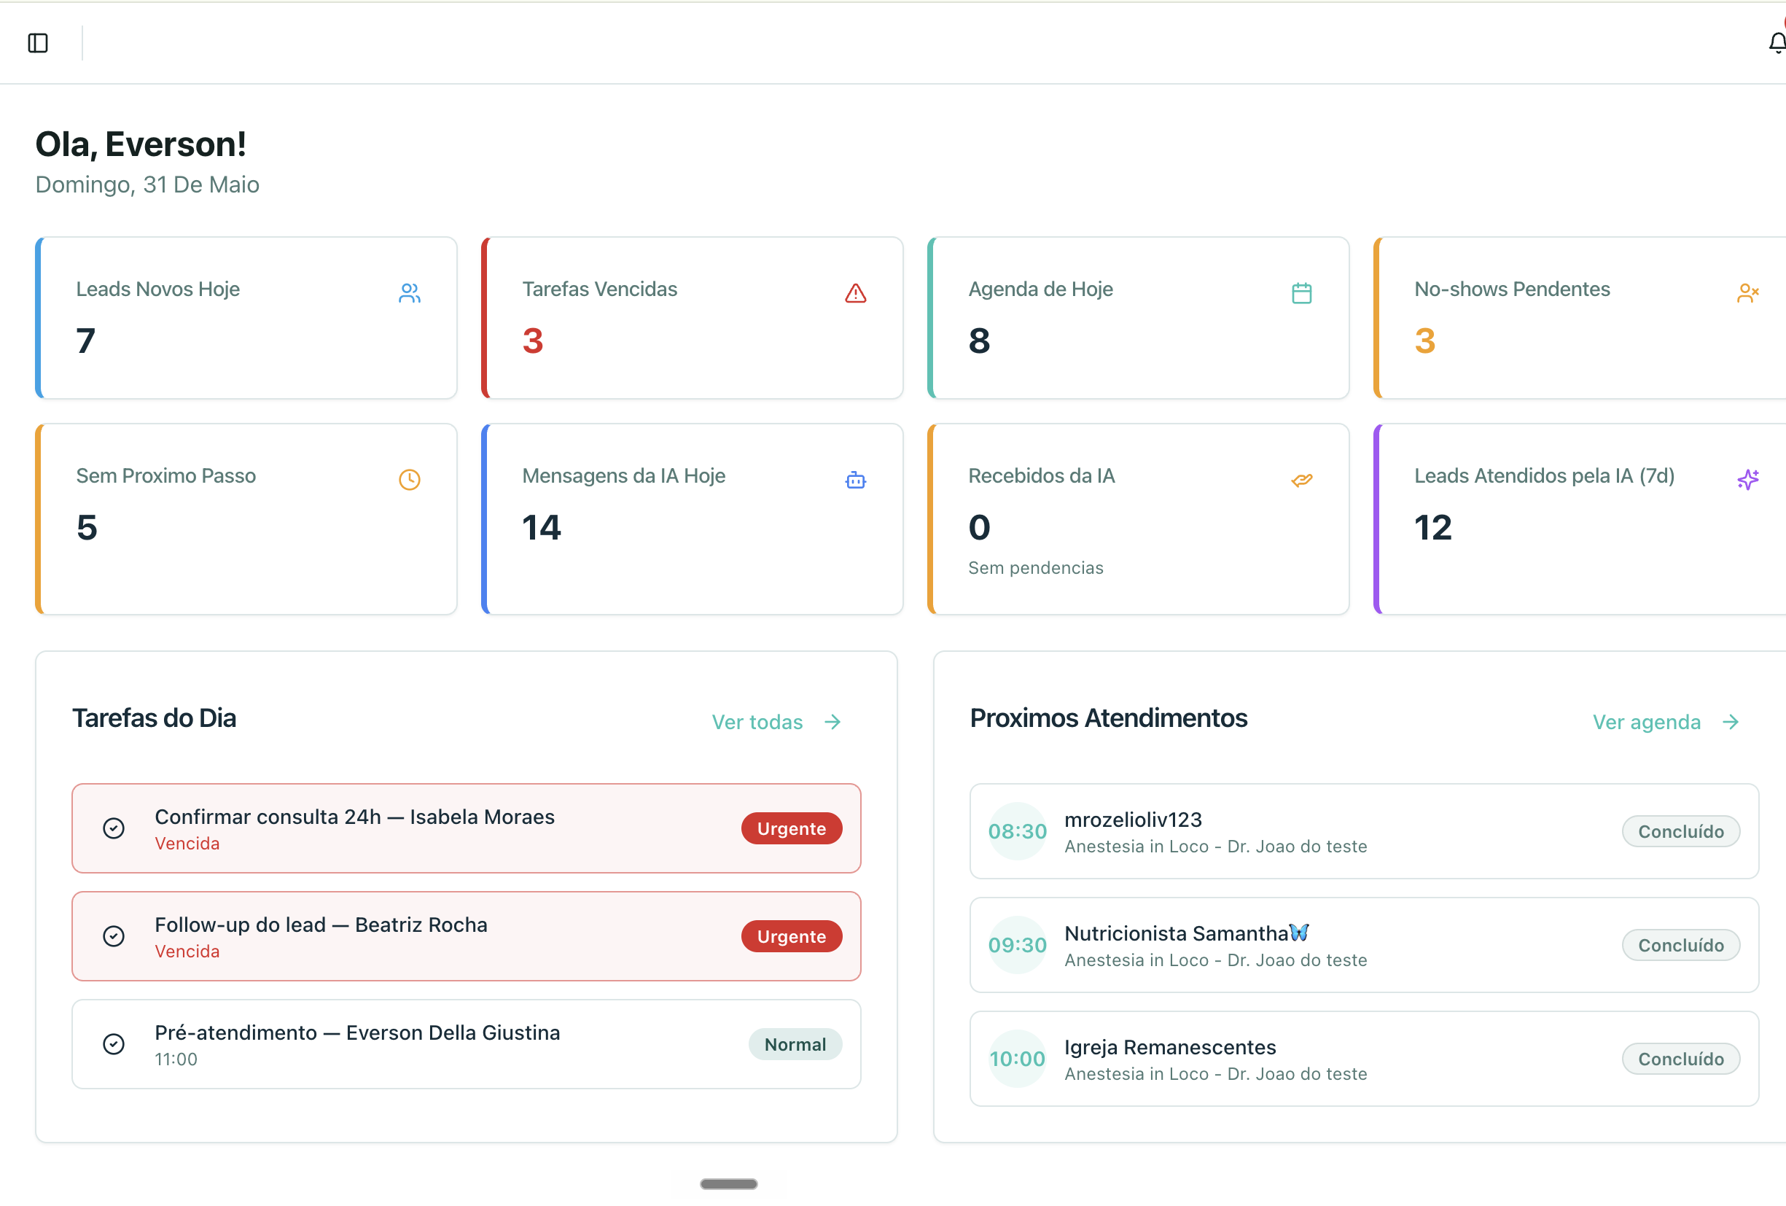Click the Confirmar consulta 24h — Isabela Moraes title
The width and height of the screenshot is (1786, 1206).
[354, 817]
